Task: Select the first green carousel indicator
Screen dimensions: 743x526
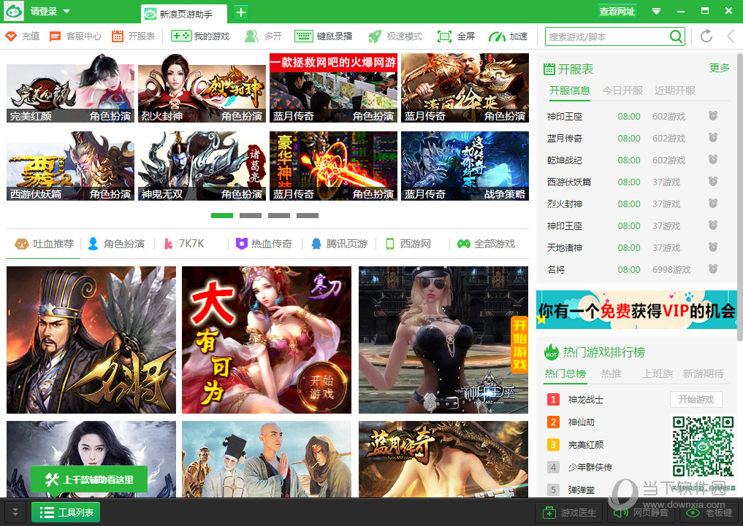Action: point(222,215)
